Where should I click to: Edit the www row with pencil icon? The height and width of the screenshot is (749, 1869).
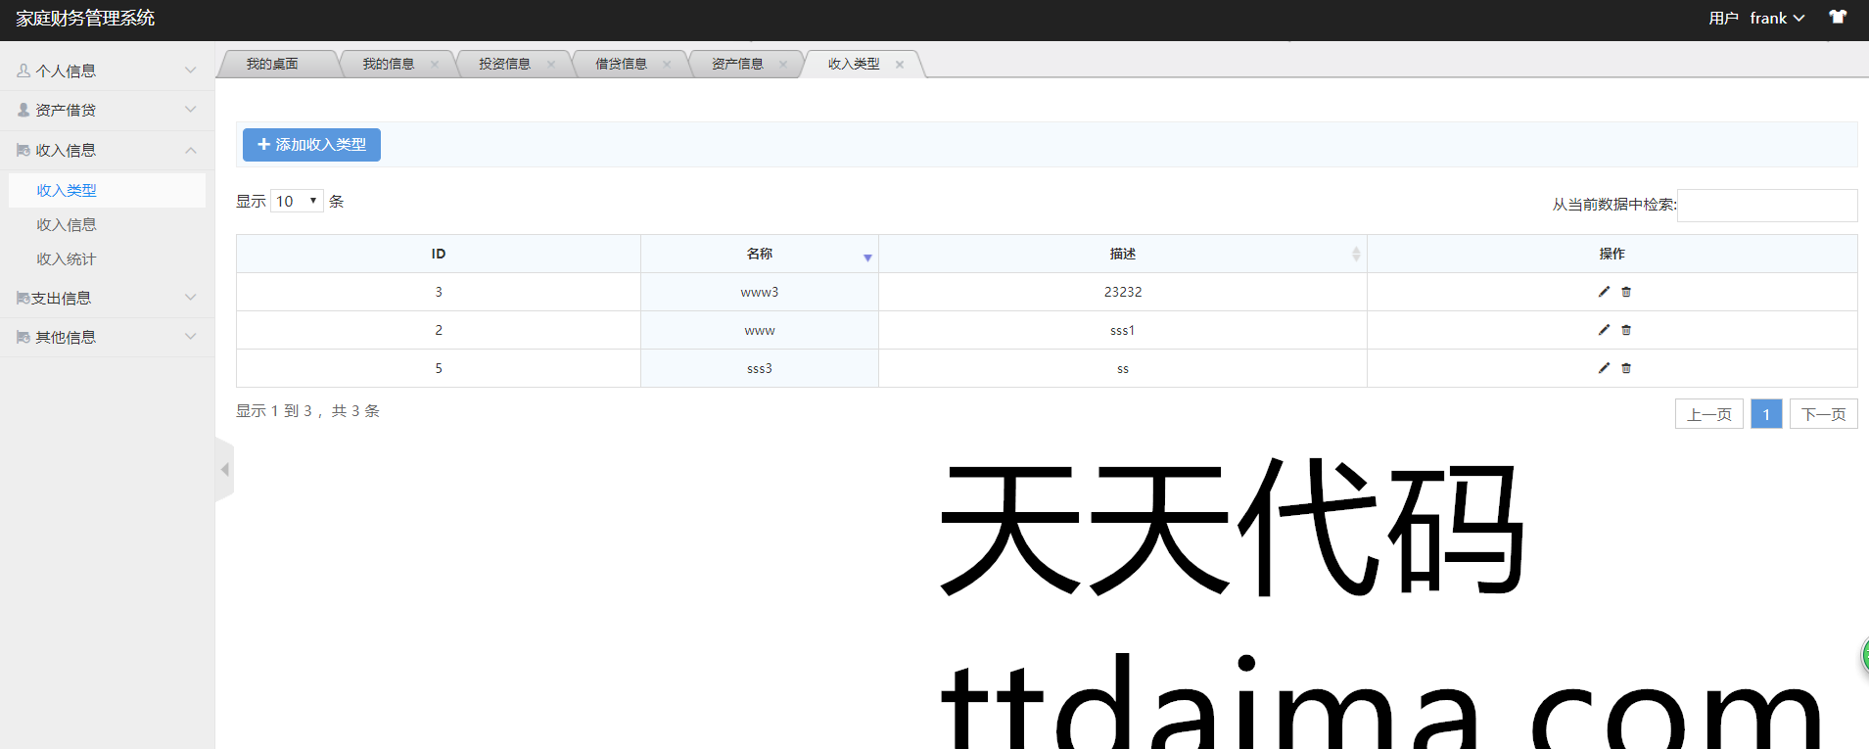(1604, 330)
